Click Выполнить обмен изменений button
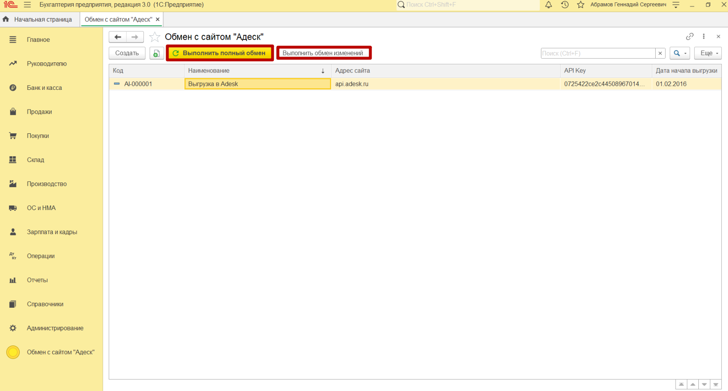 [323, 53]
